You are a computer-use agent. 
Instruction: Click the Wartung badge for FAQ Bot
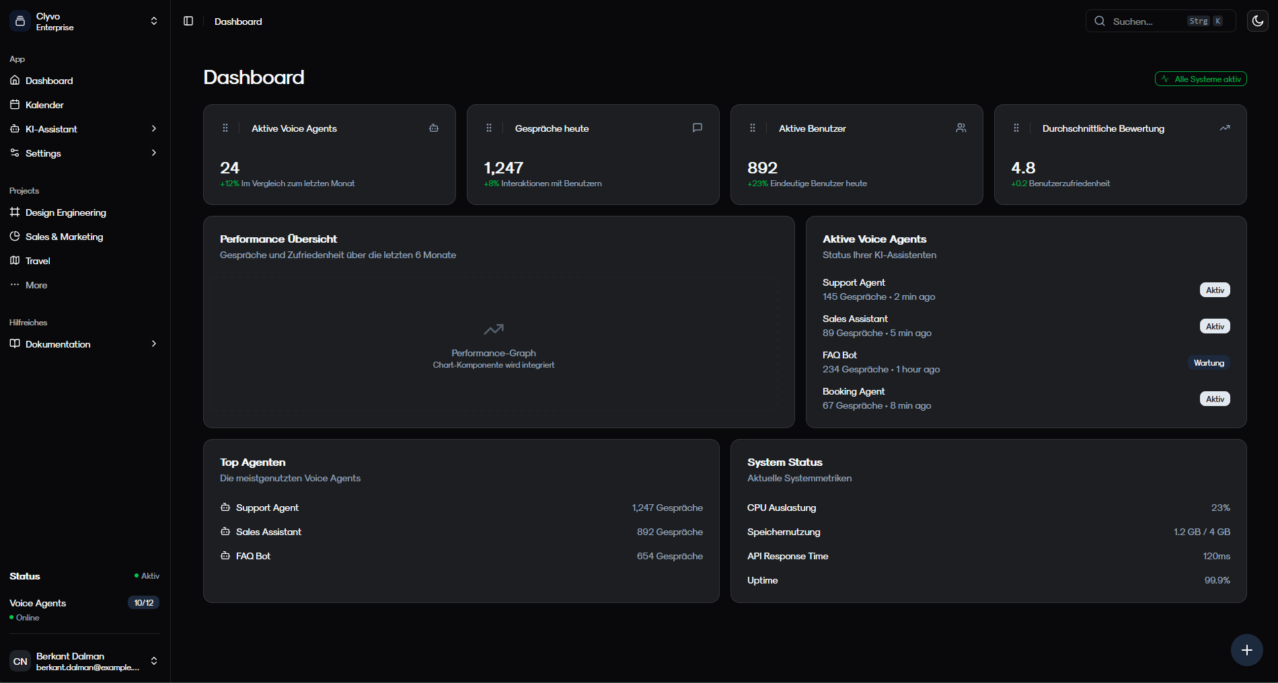click(1209, 362)
